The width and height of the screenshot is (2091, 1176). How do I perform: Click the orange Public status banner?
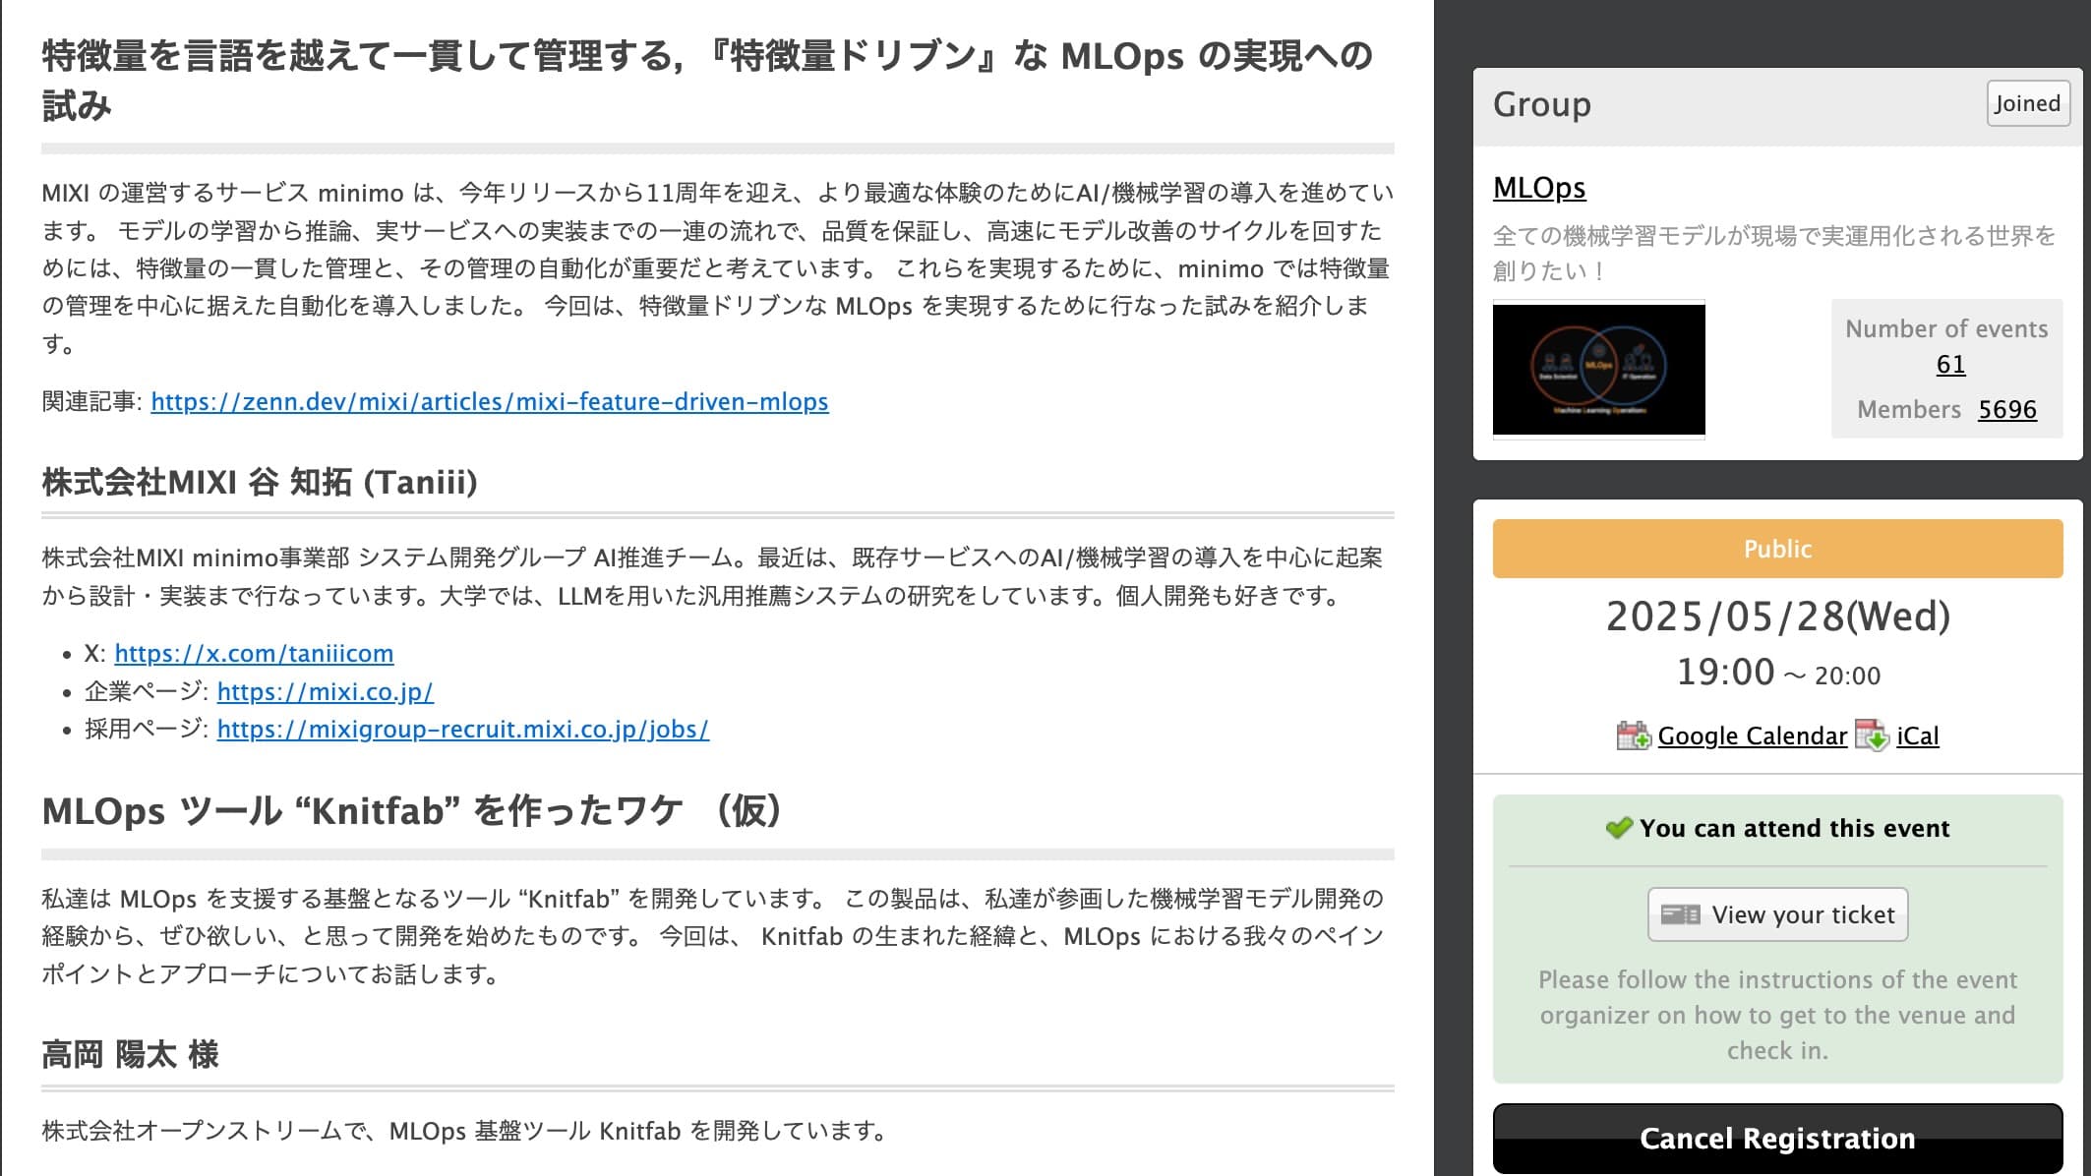click(x=1777, y=549)
